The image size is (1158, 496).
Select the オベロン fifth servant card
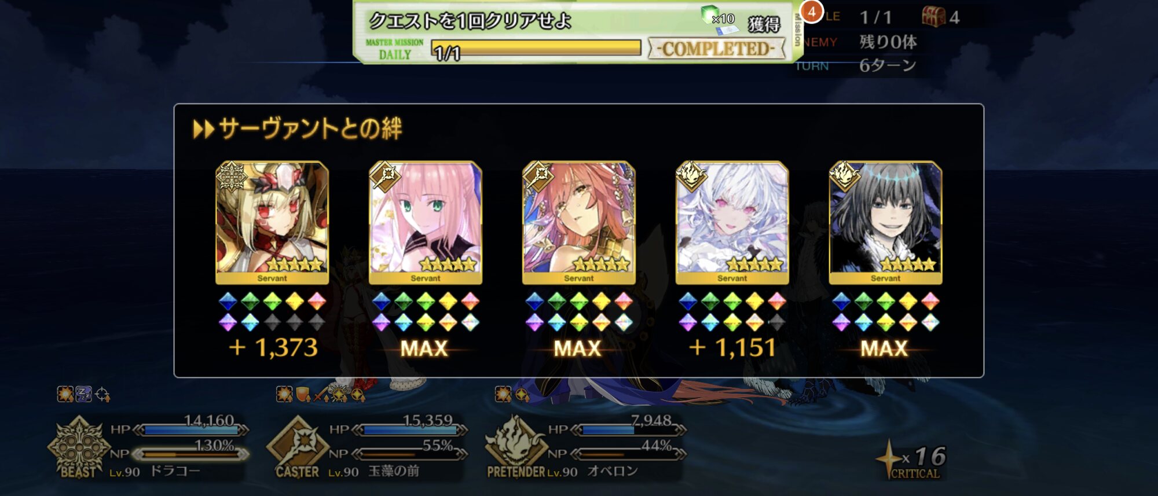886,223
